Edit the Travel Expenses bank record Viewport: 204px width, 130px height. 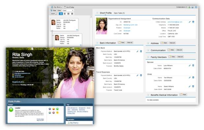click(137, 75)
